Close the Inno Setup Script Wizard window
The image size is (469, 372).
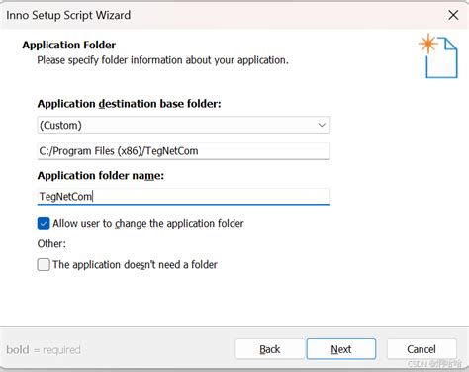tap(453, 15)
